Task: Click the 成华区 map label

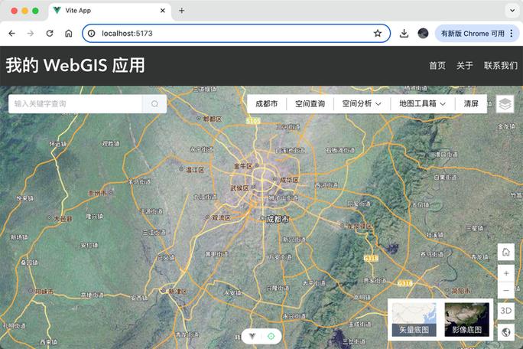Action: pyautogui.click(x=289, y=180)
